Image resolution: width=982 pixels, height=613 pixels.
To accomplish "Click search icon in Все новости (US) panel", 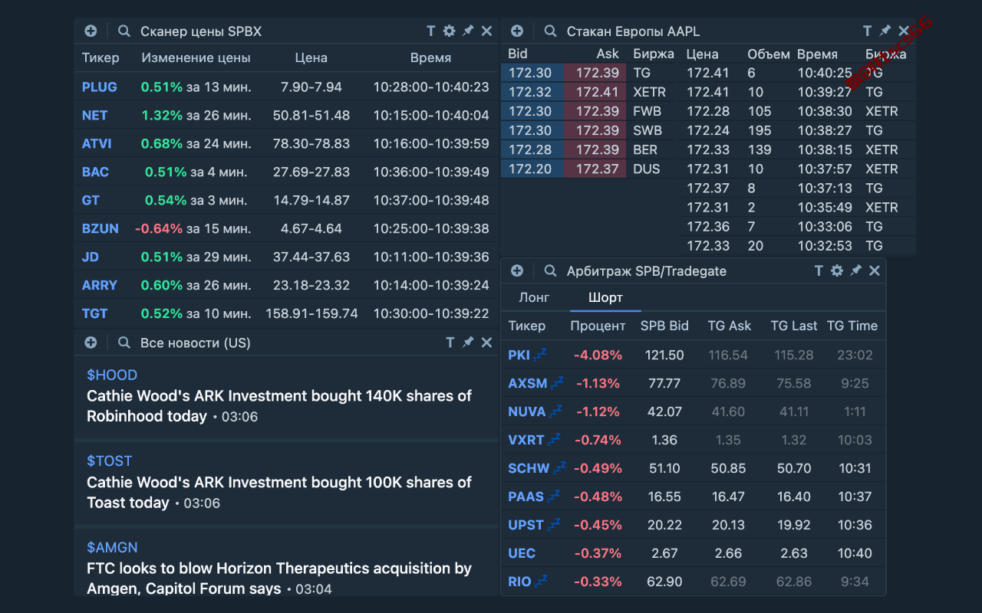I will 124,343.
